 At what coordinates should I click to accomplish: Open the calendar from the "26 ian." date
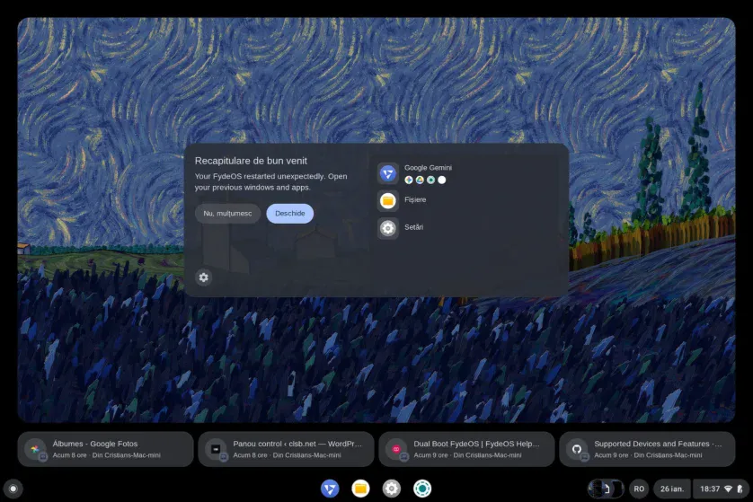[x=672, y=489]
